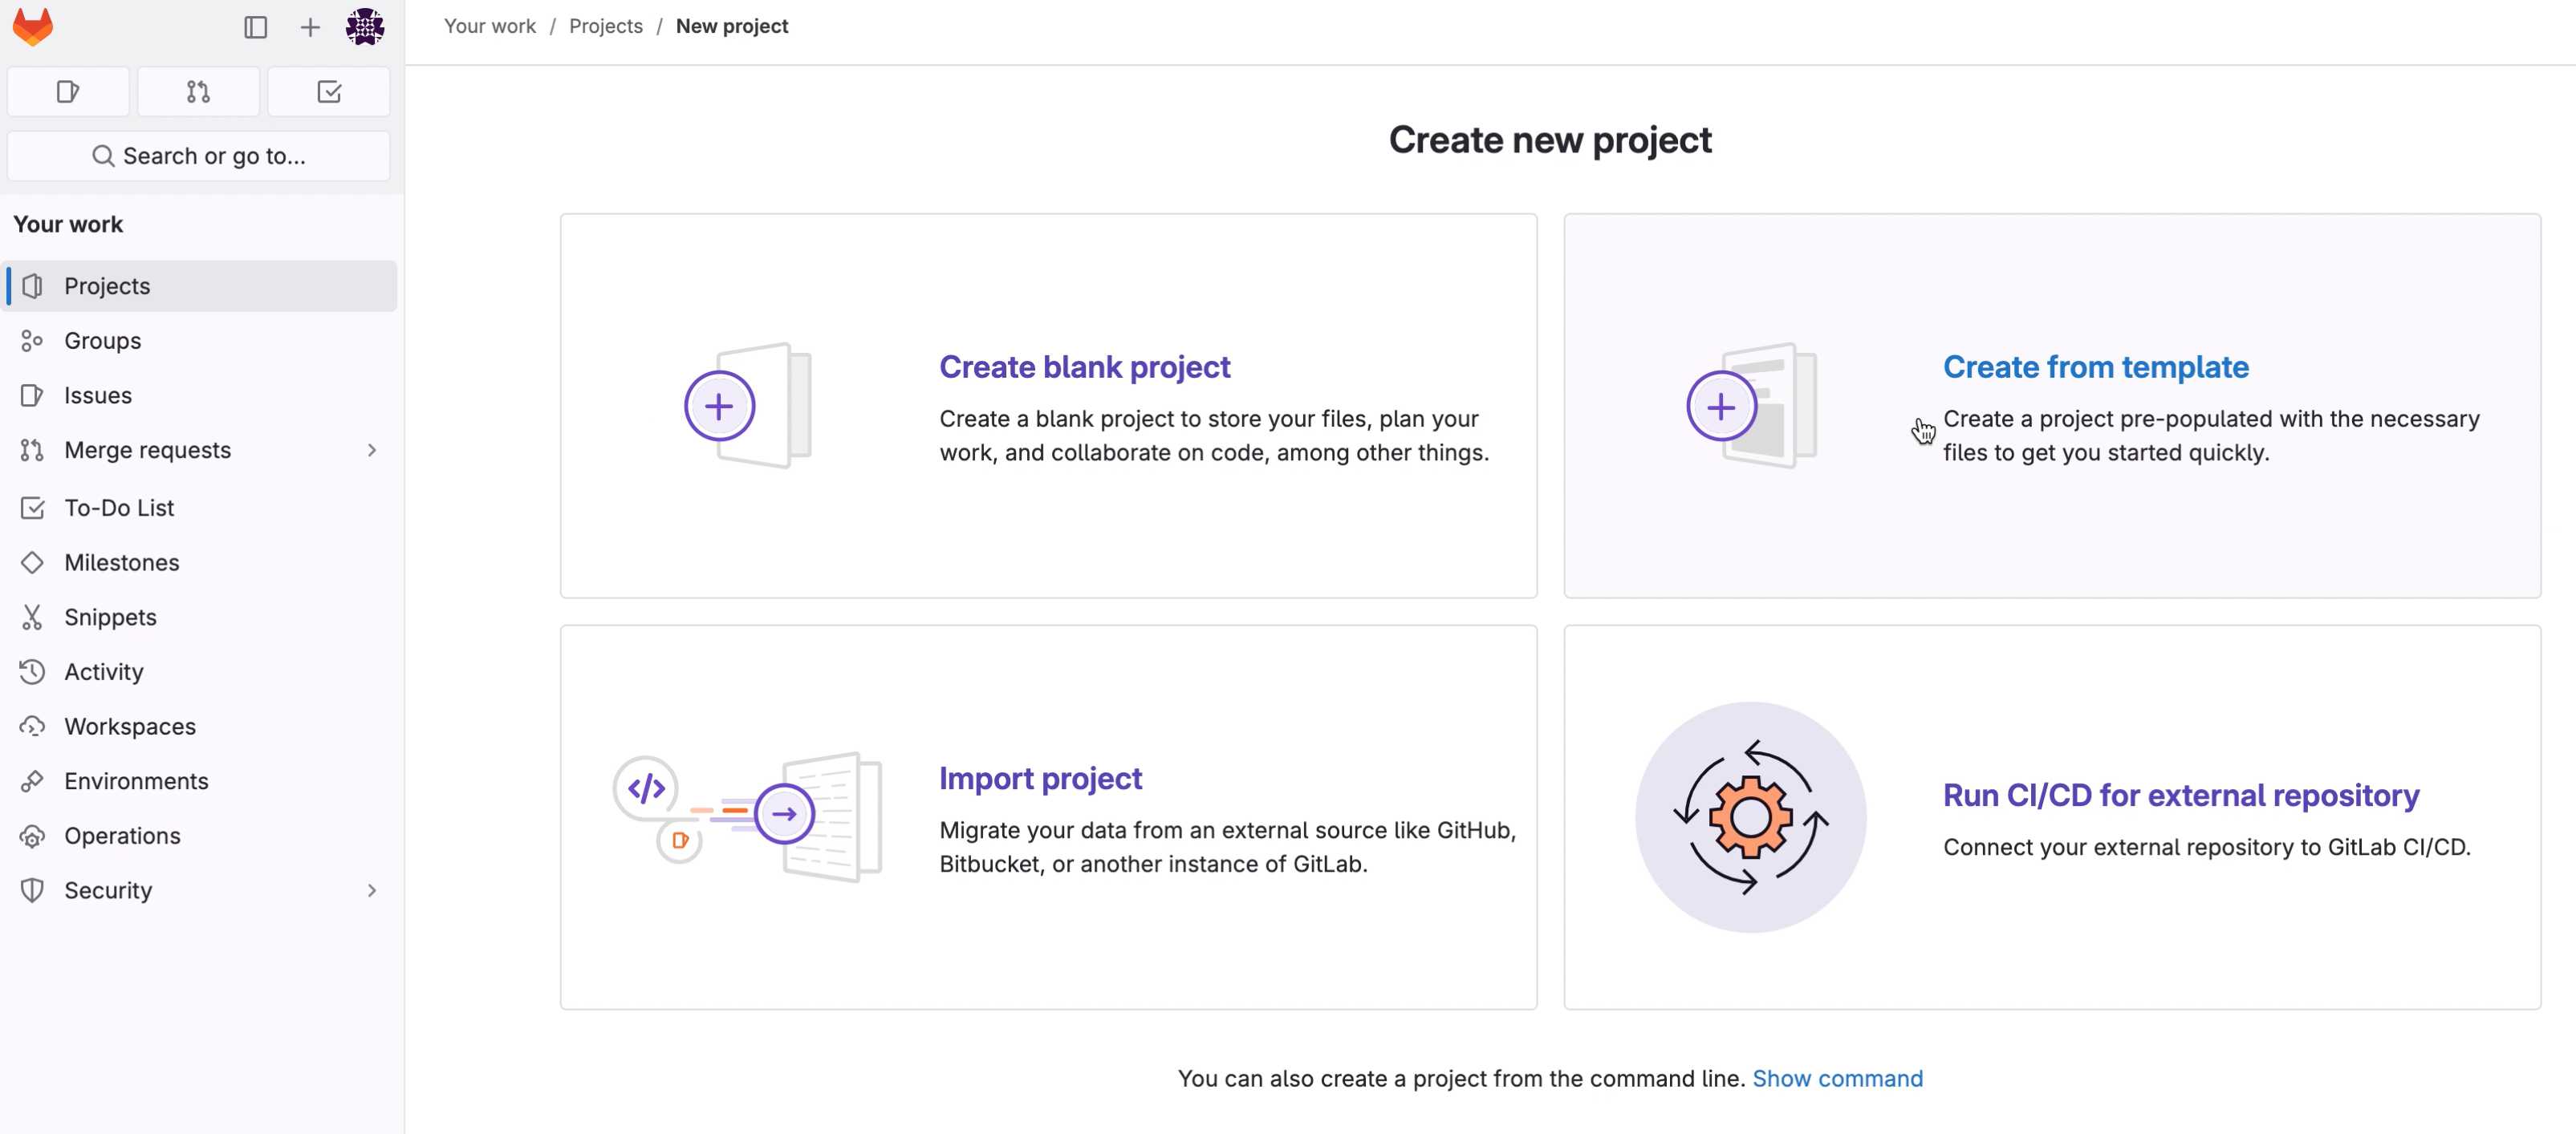The image size is (2576, 1134).
Task: Open the to-do list icon in top bar
Action: click(x=329, y=91)
